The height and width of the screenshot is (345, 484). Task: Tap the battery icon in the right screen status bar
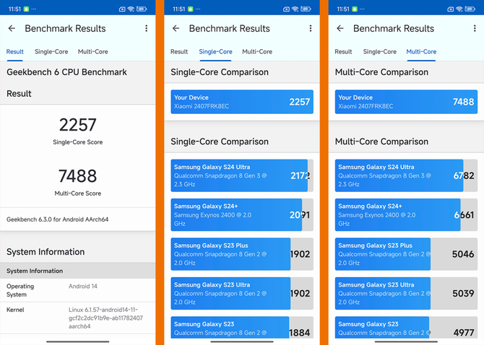[x=470, y=9]
